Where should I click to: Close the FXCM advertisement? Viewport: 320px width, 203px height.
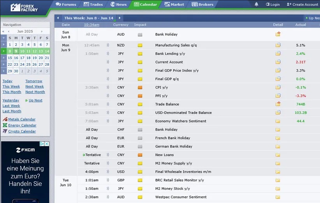(x=47, y=144)
